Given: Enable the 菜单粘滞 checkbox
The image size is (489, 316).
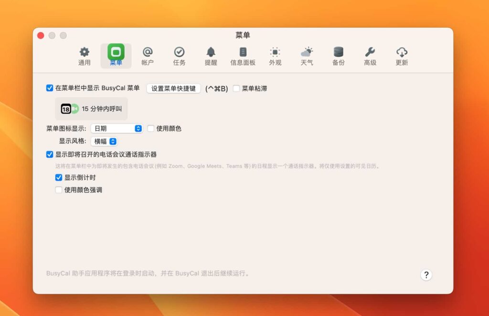Looking at the screenshot, I should (236, 88).
